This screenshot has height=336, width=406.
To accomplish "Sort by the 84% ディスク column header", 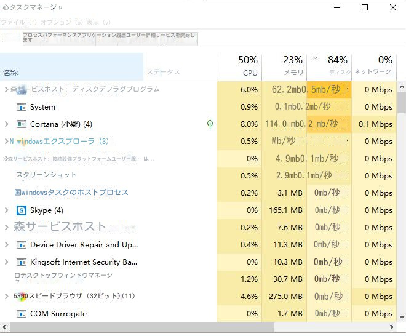I will click(x=329, y=67).
